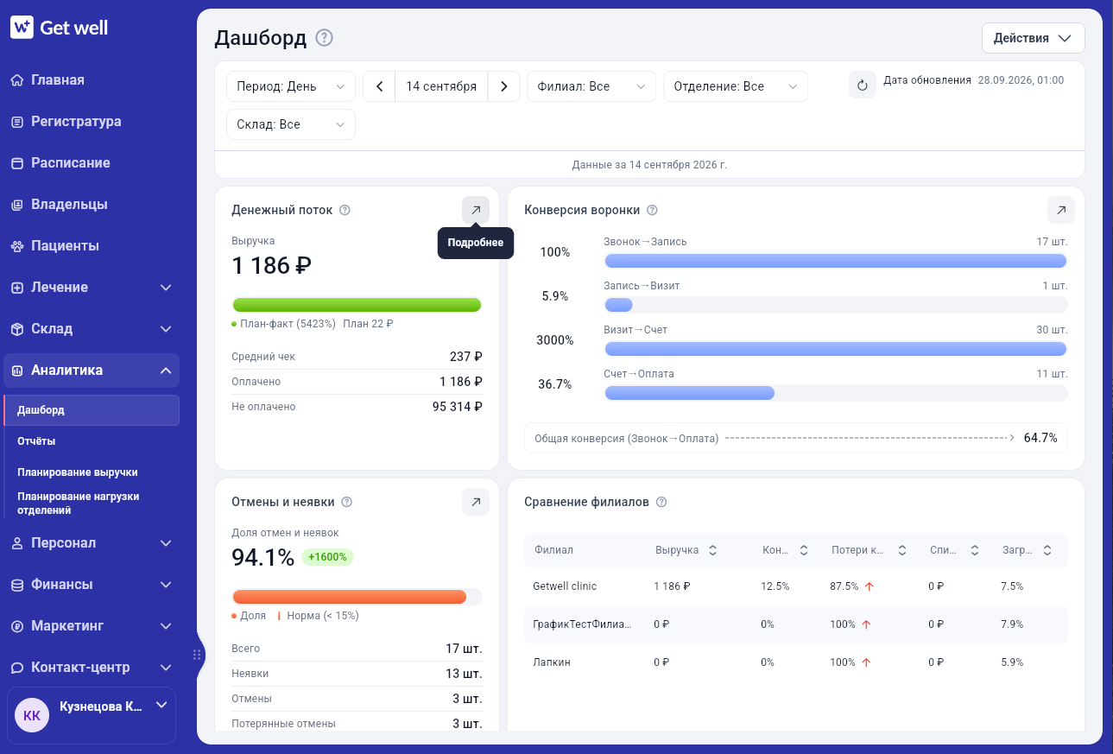Open the Склад: Все dropdown
This screenshot has height=754, width=1113.
point(291,124)
